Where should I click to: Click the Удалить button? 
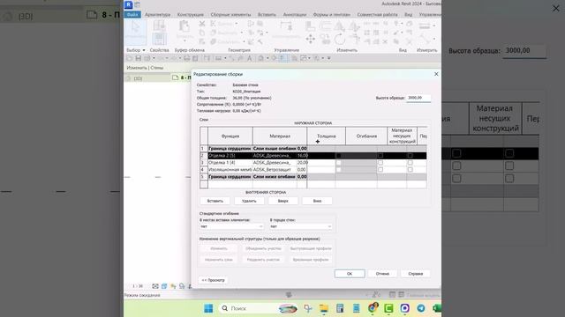(x=249, y=201)
